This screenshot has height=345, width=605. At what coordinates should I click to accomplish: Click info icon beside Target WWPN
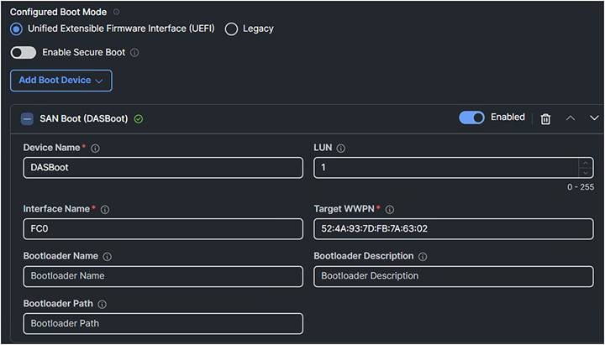[389, 209]
